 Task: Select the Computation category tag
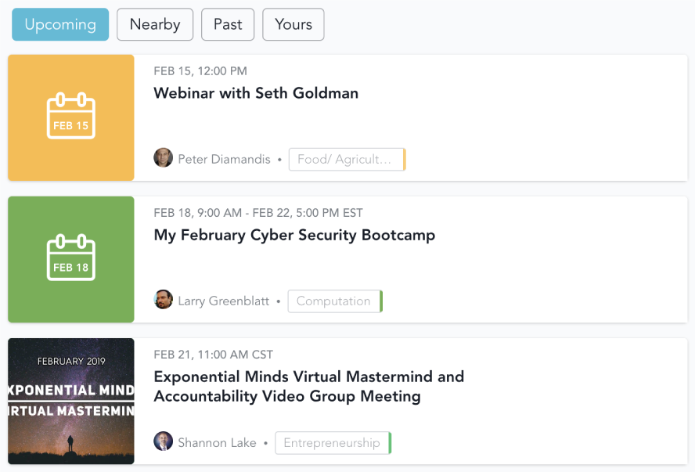(x=333, y=301)
